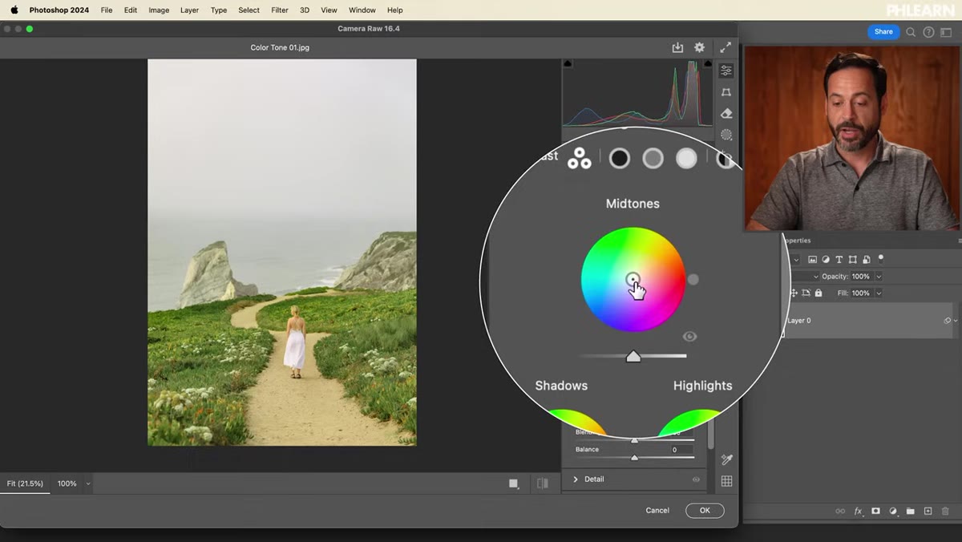The image size is (962, 542).
Task: Open the layer filter kind dropdown
Action: tap(796, 260)
